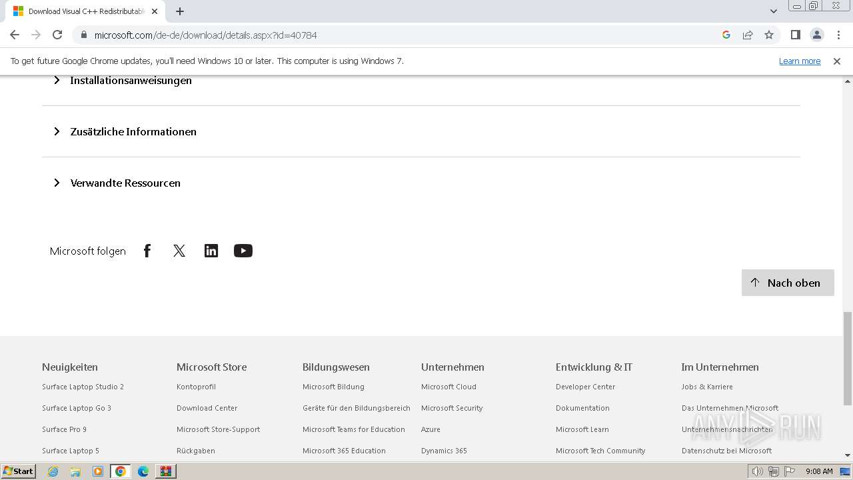This screenshot has width=853, height=480.
Task: Open Microsoft's YouTube icon
Action: (243, 251)
